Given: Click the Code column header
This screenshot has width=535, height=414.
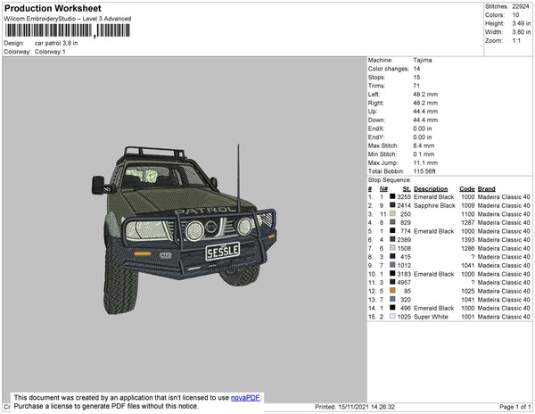Looking at the screenshot, I should (x=466, y=189).
